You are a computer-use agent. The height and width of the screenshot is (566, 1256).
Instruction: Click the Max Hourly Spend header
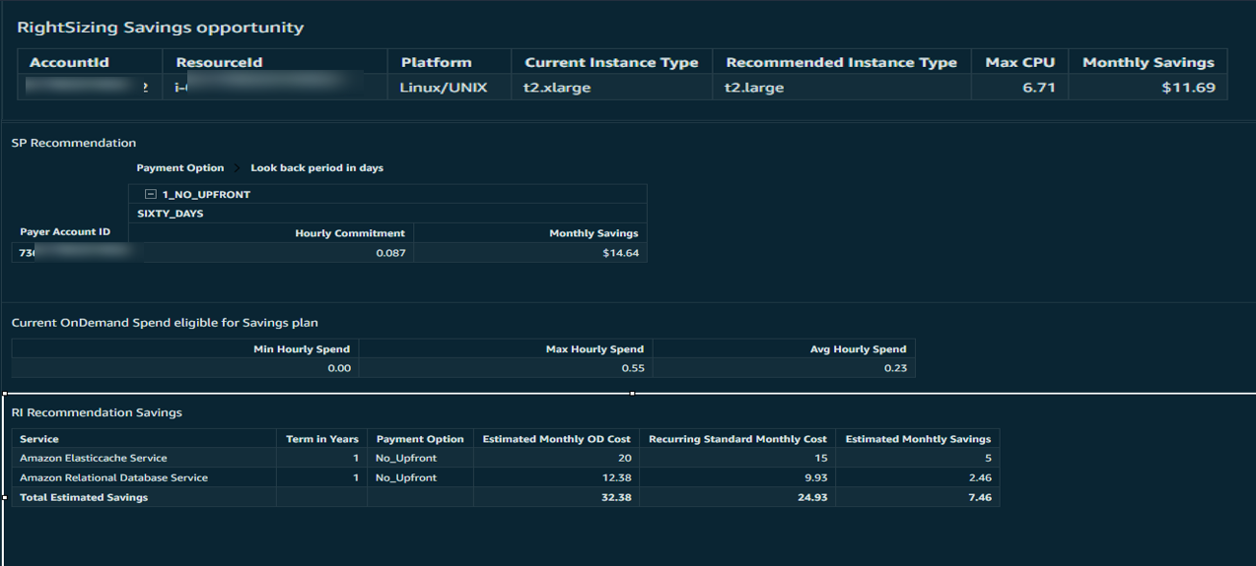click(x=594, y=348)
